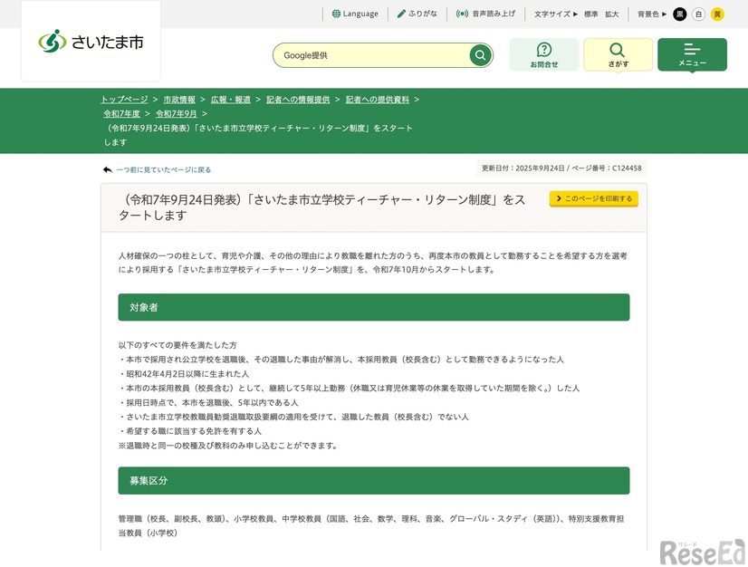748x567 pixels.
Task: Go to 記者への情報提供 breadcrumb
Action: click(298, 100)
